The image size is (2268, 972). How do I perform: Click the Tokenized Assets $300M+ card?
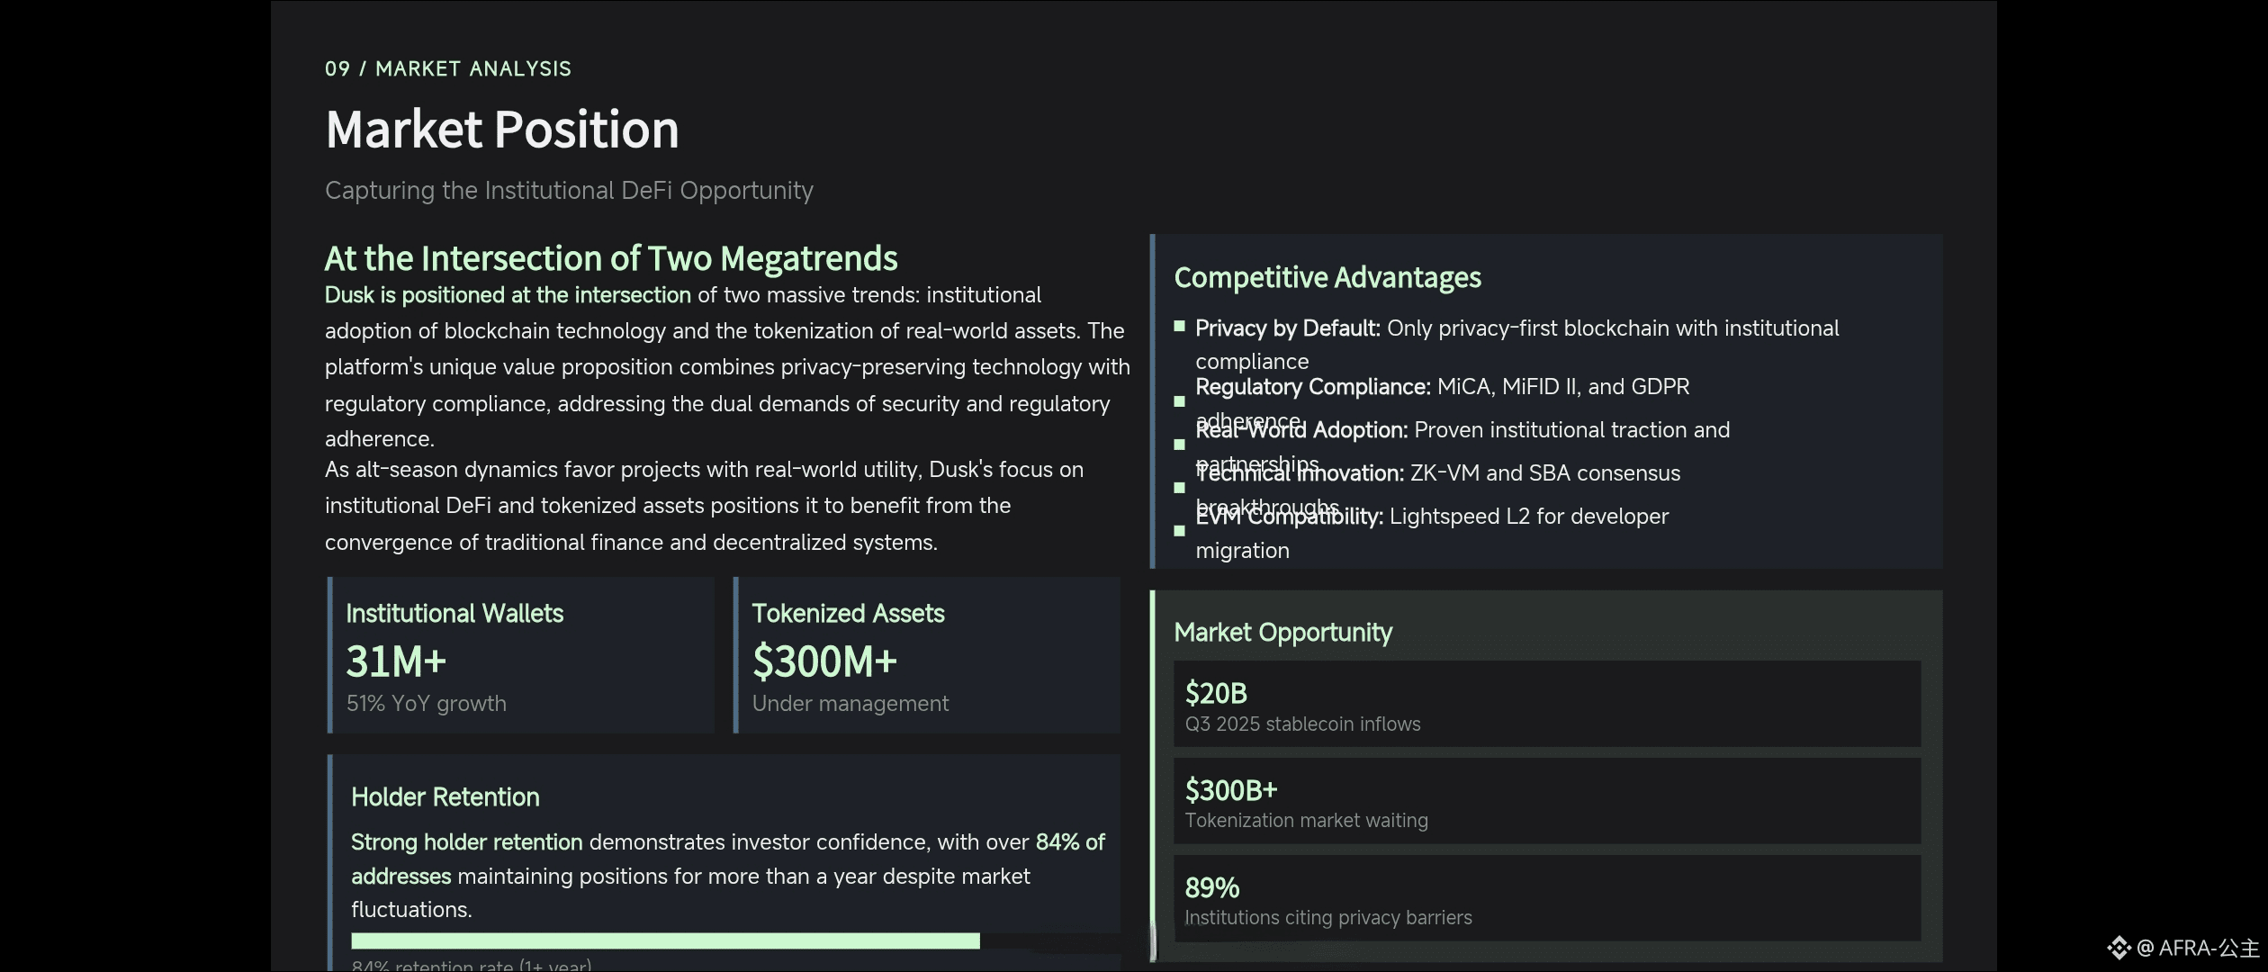tap(927, 655)
